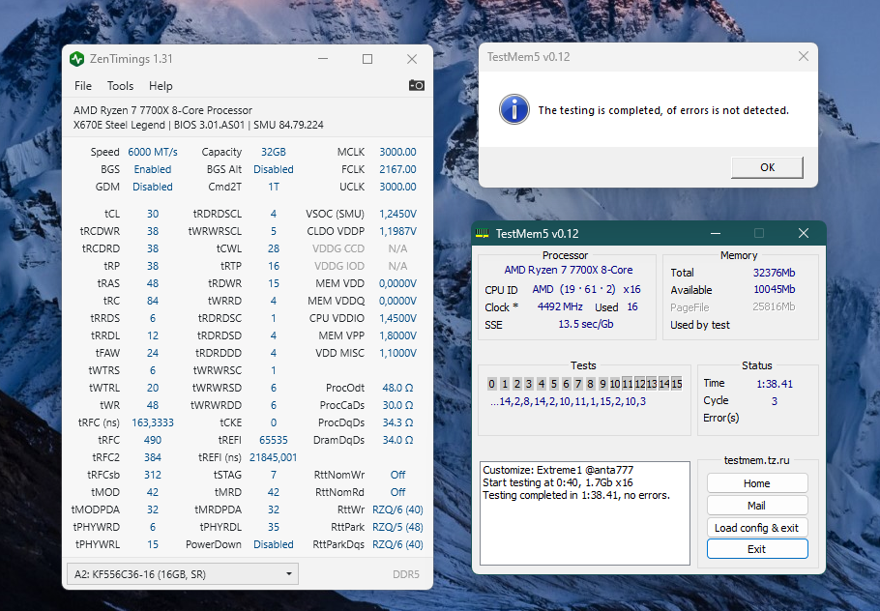Click the VSOC (SMU) value 1,2450V
Viewport: 880px width, 611px height.
coord(397,214)
